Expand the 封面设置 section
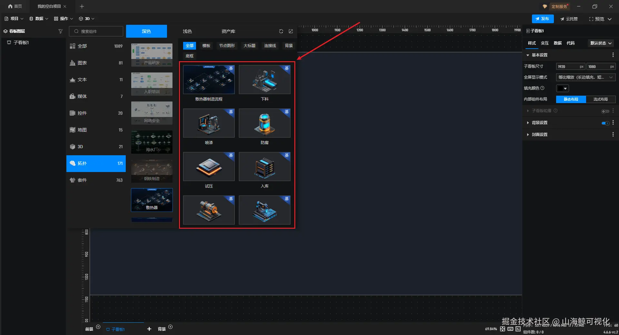Image resolution: width=619 pixels, height=335 pixels. click(528, 135)
